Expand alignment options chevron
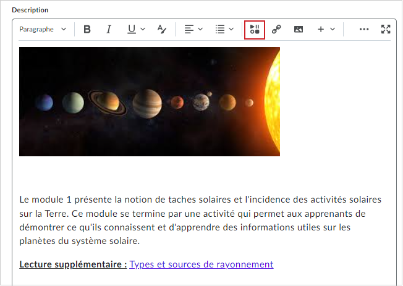 (x=200, y=29)
